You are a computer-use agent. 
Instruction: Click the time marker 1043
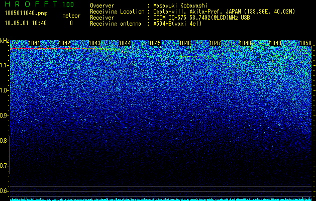pyautogui.click(x=95, y=43)
